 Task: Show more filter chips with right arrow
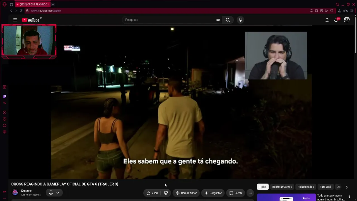[347, 187]
